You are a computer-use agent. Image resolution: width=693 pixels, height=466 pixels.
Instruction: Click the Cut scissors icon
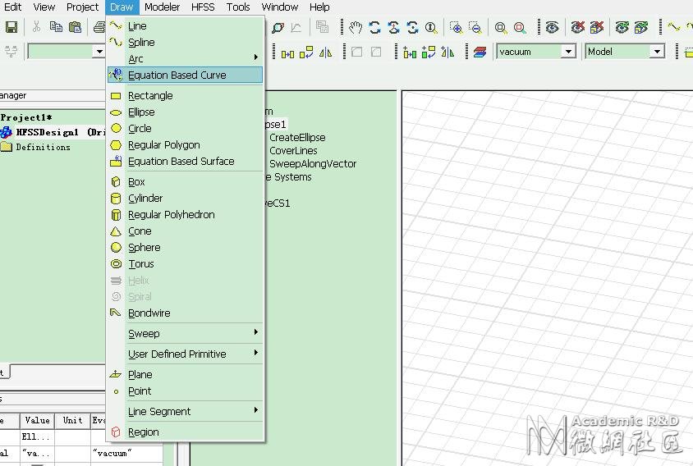37,27
